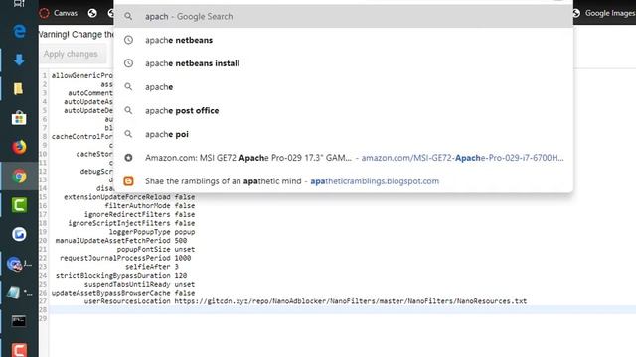
Task: Click the 'extensionUpdateForceReload false' line
Action: [129, 197]
